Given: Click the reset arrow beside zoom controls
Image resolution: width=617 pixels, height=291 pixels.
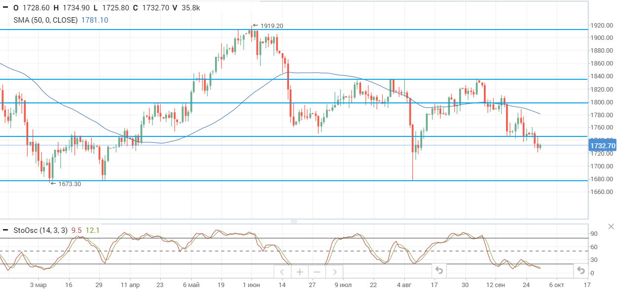Looking at the screenshot, I should tap(439, 270).
